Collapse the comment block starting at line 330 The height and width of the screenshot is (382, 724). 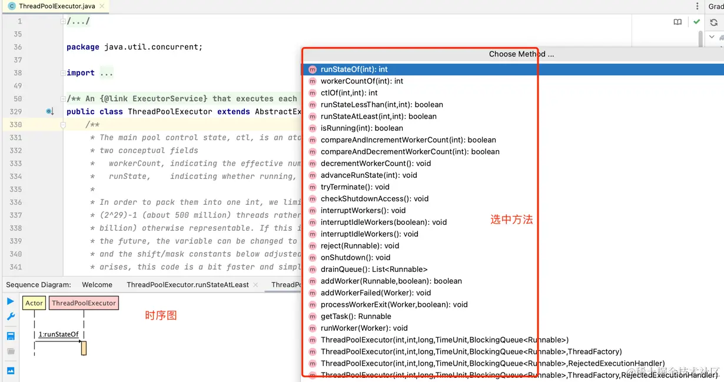click(x=63, y=125)
